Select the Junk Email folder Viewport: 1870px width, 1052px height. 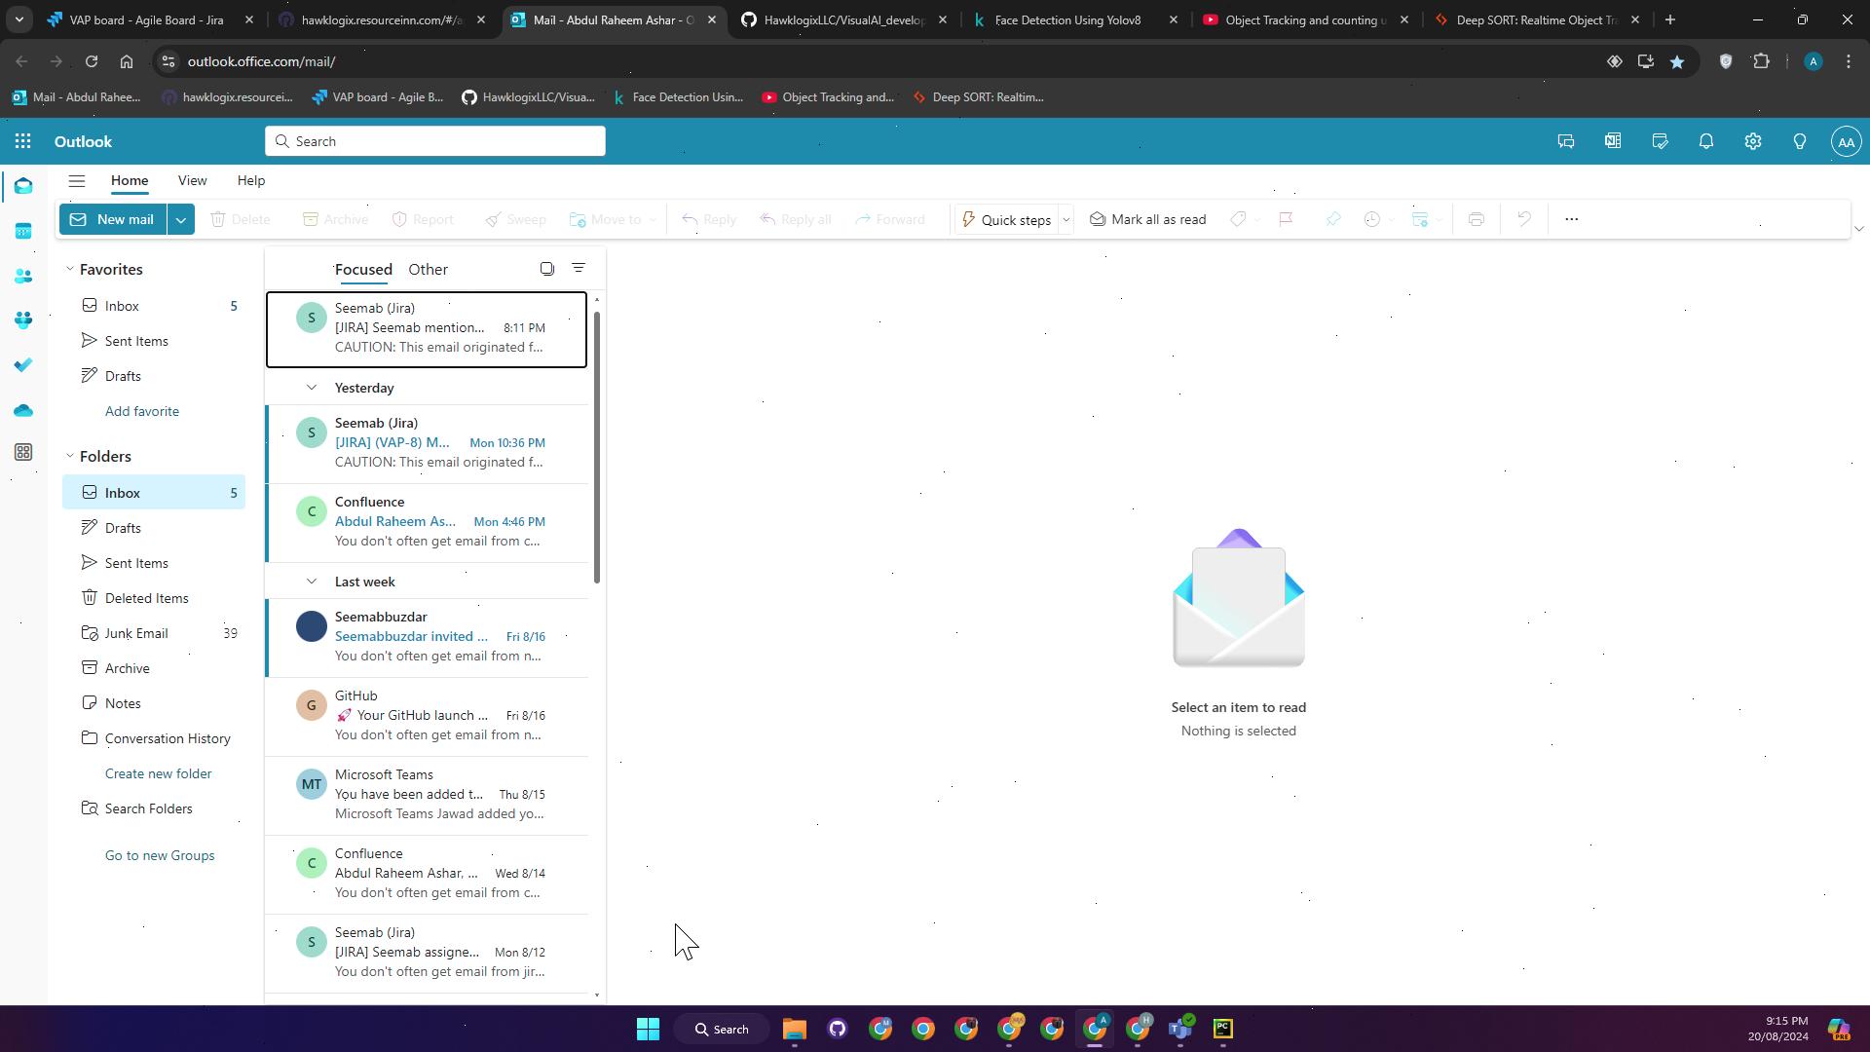pyautogui.click(x=136, y=633)
